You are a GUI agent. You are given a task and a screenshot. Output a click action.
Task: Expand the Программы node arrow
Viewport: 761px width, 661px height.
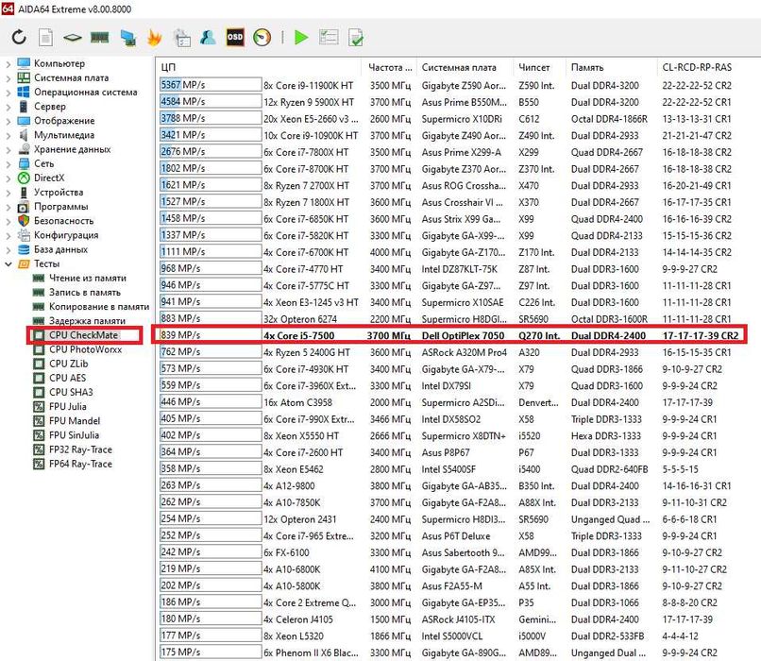click(x=8, y=207)
